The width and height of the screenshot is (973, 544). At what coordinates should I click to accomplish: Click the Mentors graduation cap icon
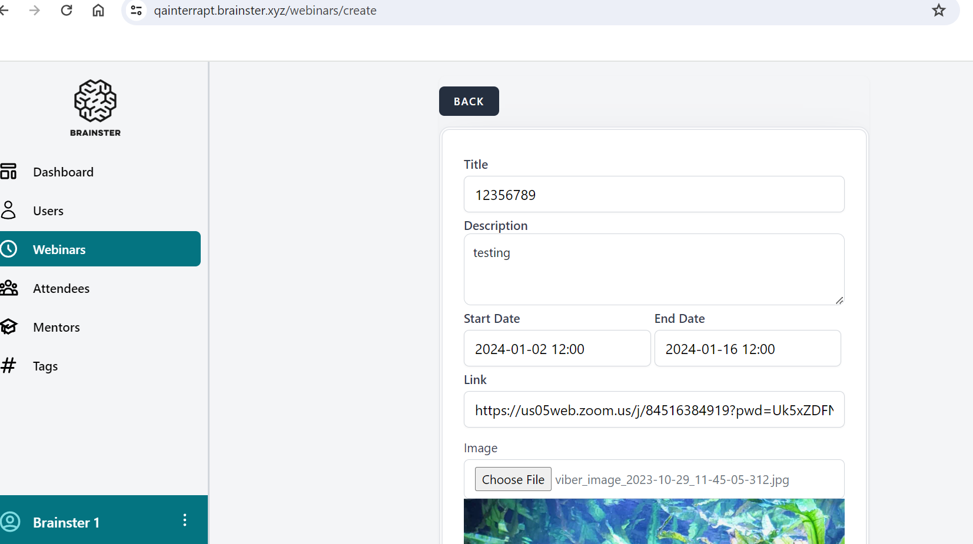9,327
